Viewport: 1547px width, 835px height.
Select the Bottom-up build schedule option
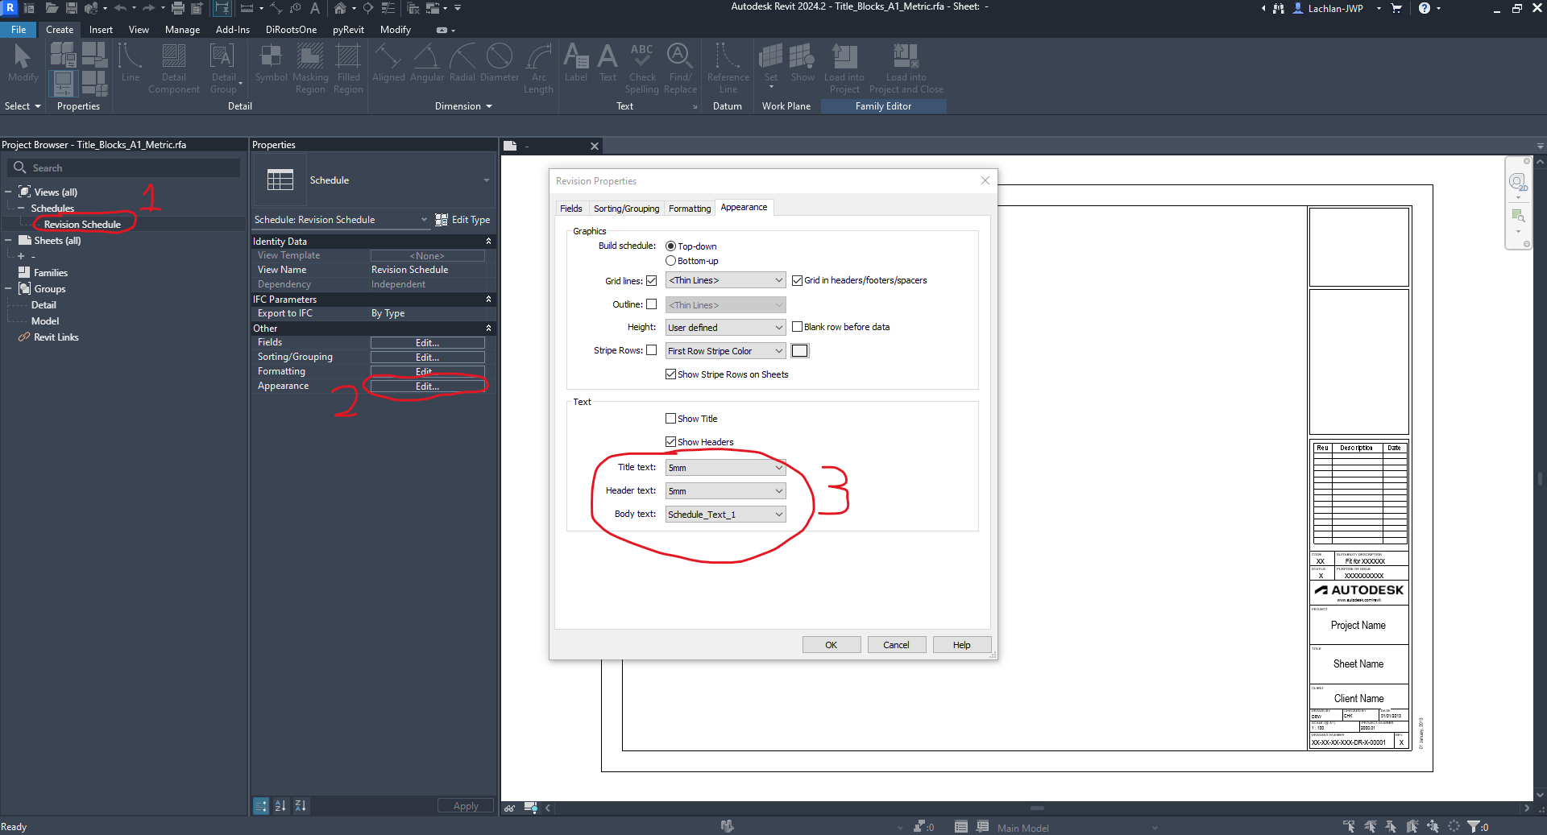670,261
